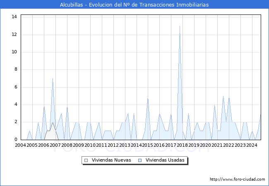The height and width of the screenshot is (186, 269).
Task: Click the grey Viviendas Nuevas area near 2007
Action: 51,134
